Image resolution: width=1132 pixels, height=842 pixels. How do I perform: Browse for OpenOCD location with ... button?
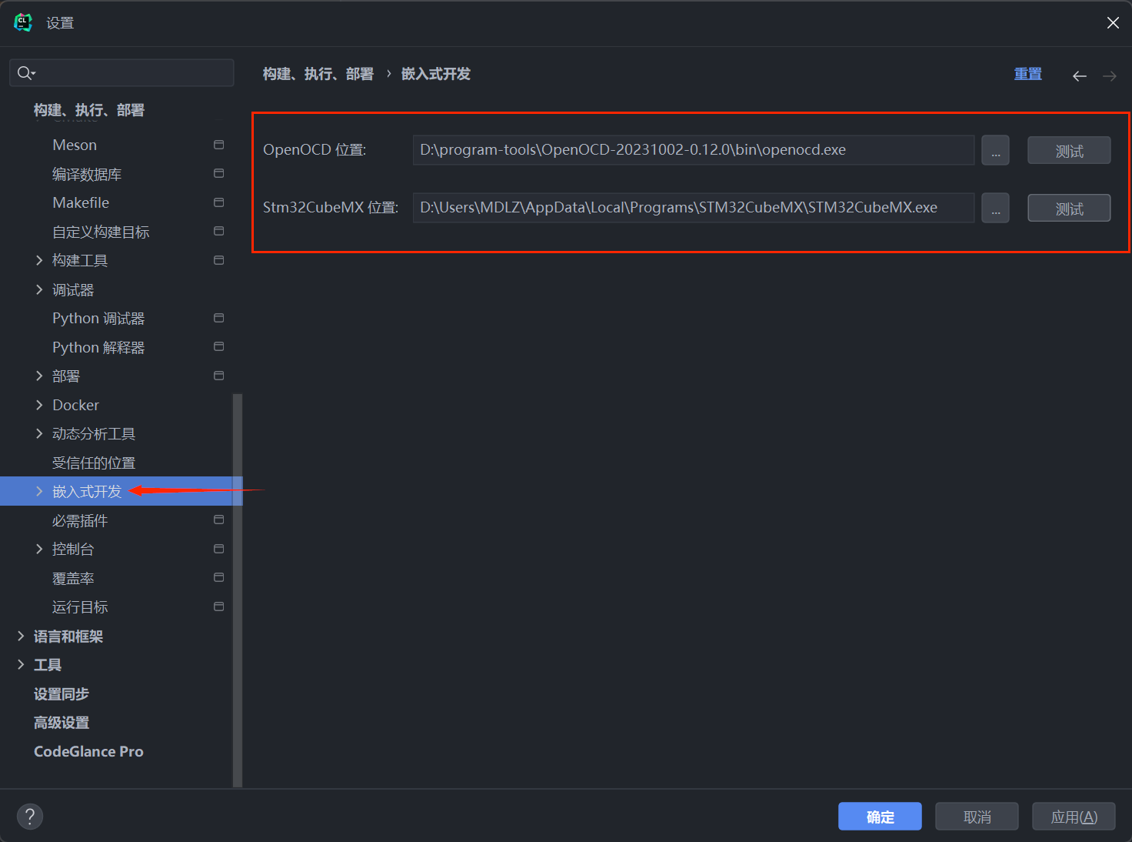point(995,150)
